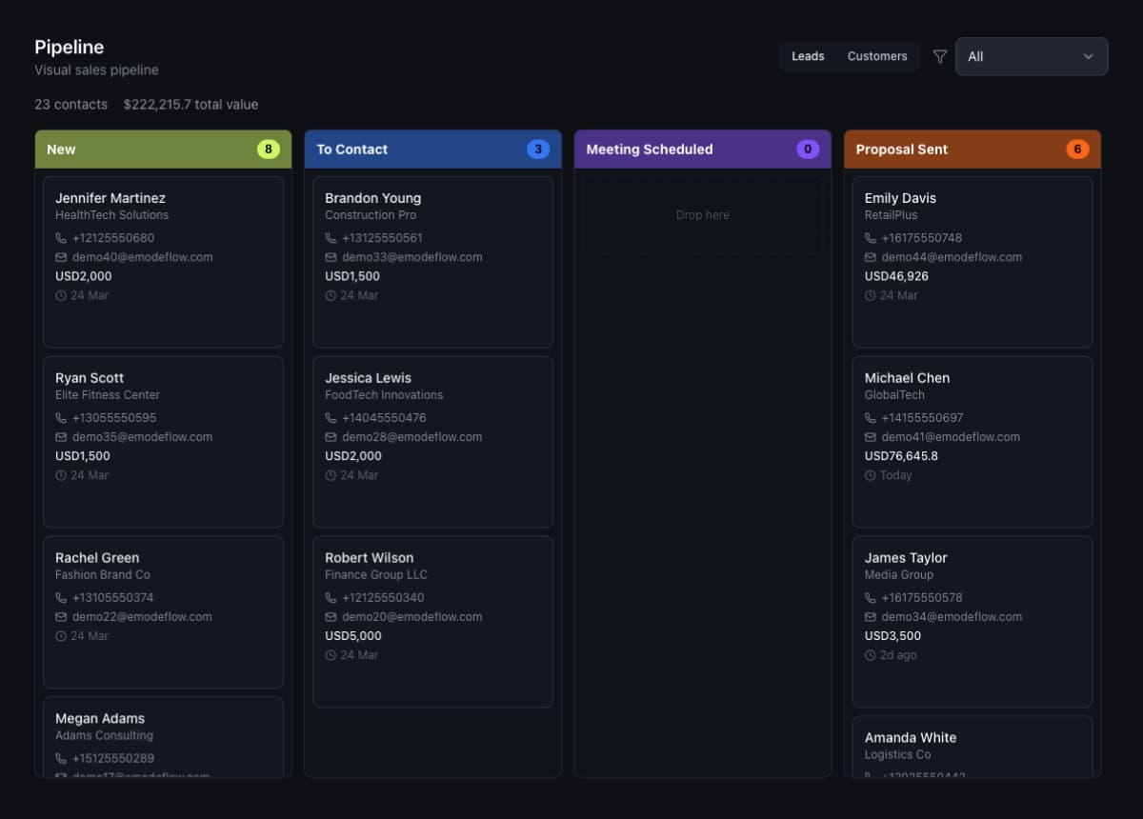Screen dimensions: 1143x819
Task: Click email icon on Ryan Scott card
Action: pos(61,437)
